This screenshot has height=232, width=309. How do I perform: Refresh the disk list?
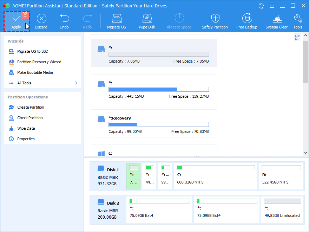261,6
